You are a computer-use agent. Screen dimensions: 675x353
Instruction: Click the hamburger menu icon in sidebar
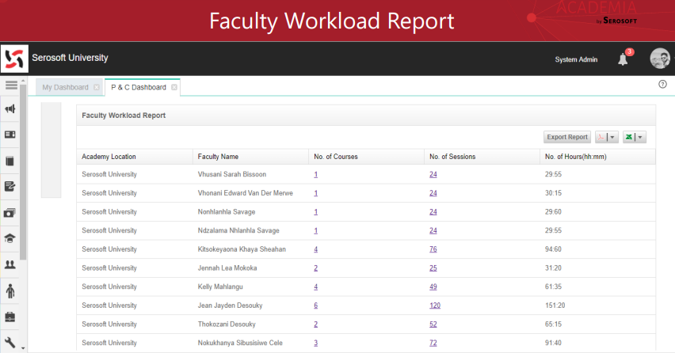click(11, 85)
